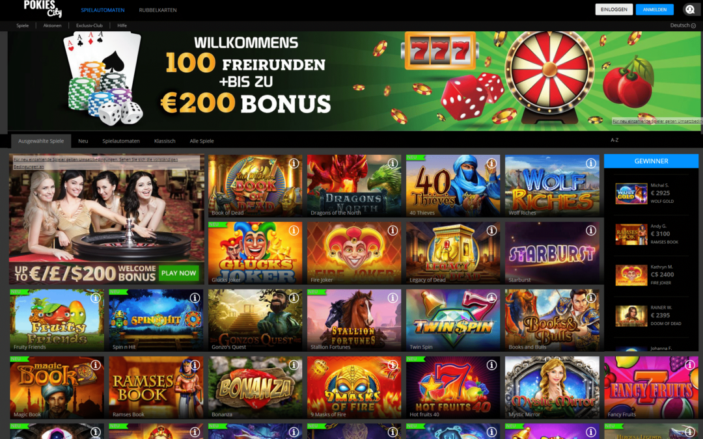Screen dimensions: 703x439
Task: Open the Twin Spin game thumbnail
Action: pos(453,320)
